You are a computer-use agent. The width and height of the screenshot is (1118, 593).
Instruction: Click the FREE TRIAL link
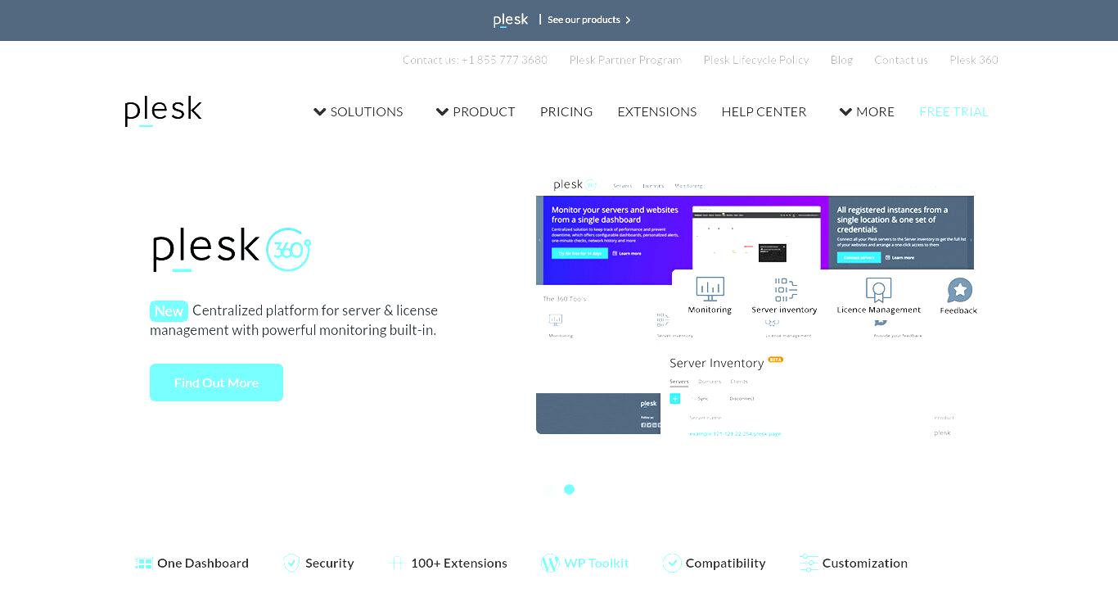[953, 111]
